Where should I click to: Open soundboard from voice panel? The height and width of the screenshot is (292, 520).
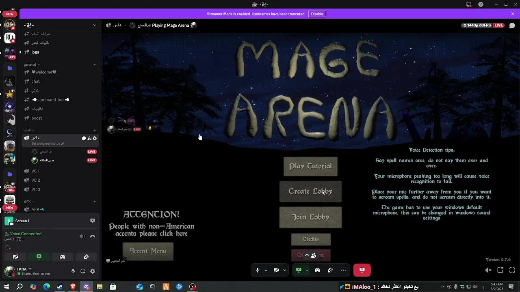[x=86, y=257]
